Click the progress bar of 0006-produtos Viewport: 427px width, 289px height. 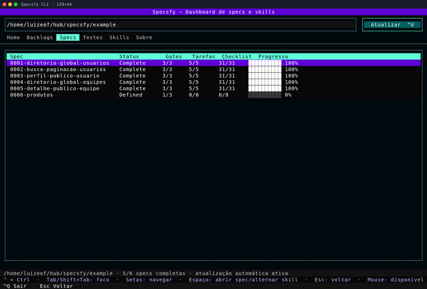(265, 95)
